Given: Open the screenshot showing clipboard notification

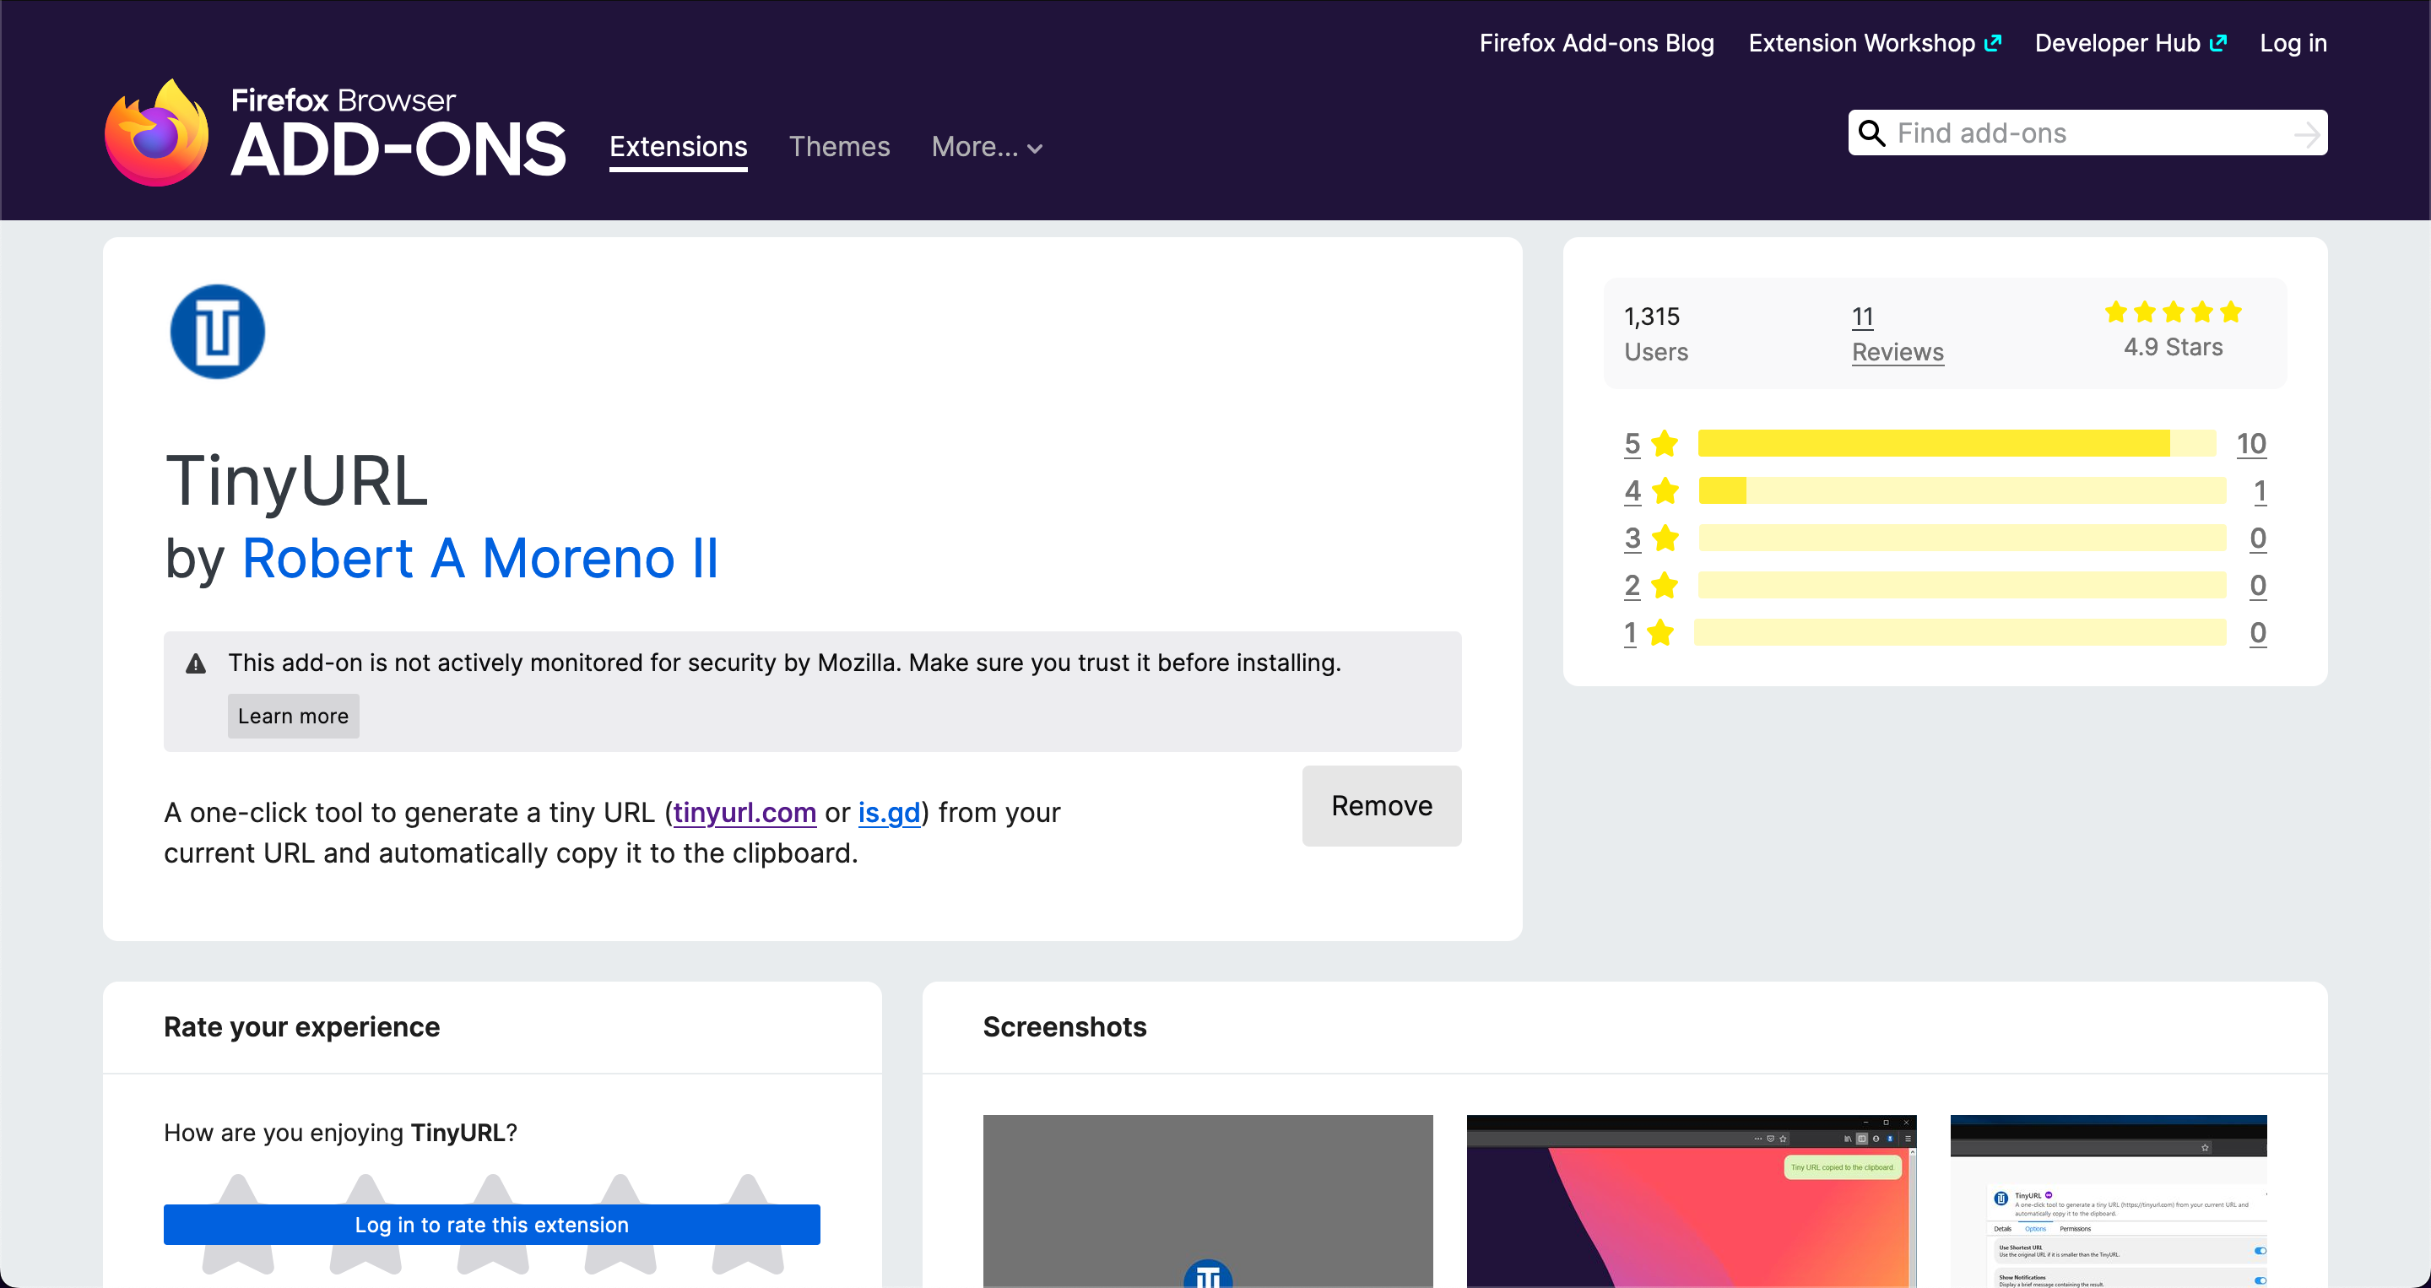Looking at the screenshot, I should tap(1691, 1201).
